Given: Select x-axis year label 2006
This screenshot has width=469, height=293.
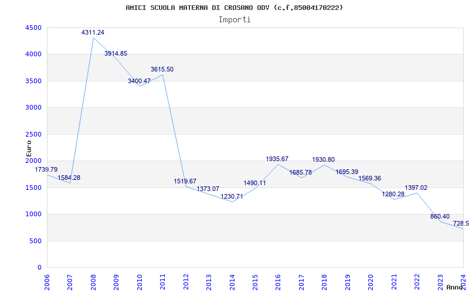Looking at the screenshot, I should point(47,282).
